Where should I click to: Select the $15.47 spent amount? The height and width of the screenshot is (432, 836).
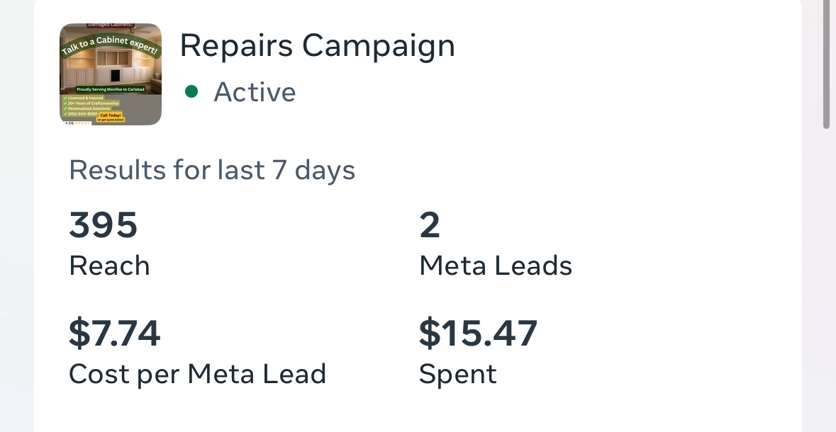(x=478, y=333)
